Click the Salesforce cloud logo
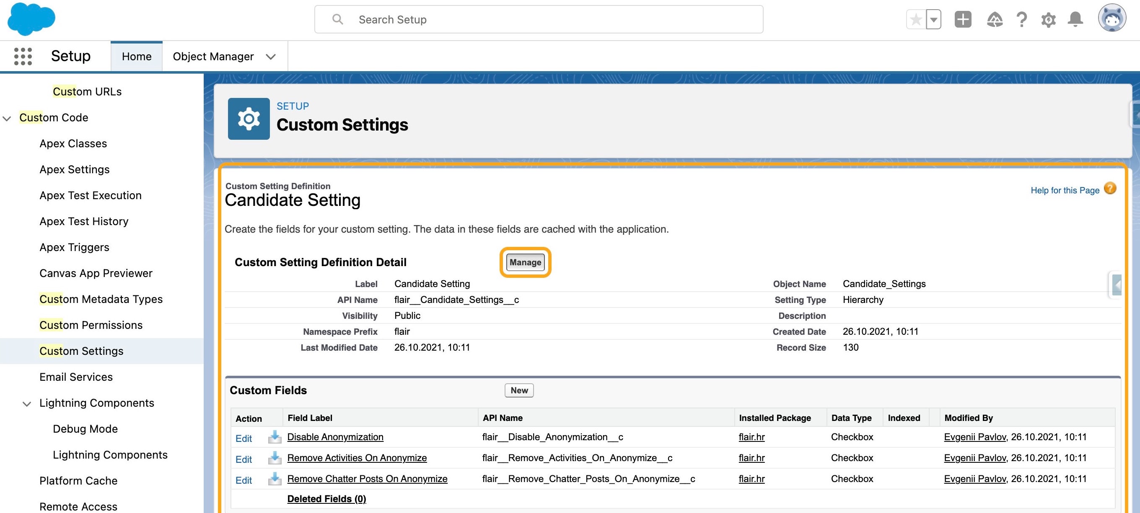Image resolution: width=1140 pixels, height=513 pixels. [31, 18]
